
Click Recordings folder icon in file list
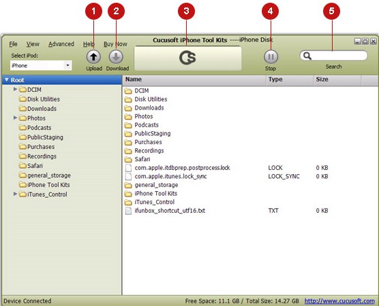(128, 151)
